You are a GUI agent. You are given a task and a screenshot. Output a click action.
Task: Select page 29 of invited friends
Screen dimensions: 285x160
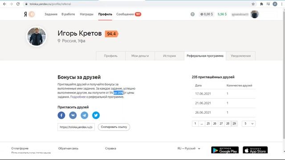click(234, 124)
